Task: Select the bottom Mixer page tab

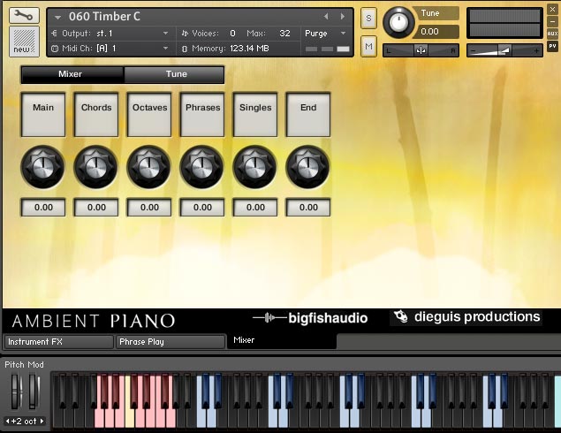Action: click(x=282, y=341)
